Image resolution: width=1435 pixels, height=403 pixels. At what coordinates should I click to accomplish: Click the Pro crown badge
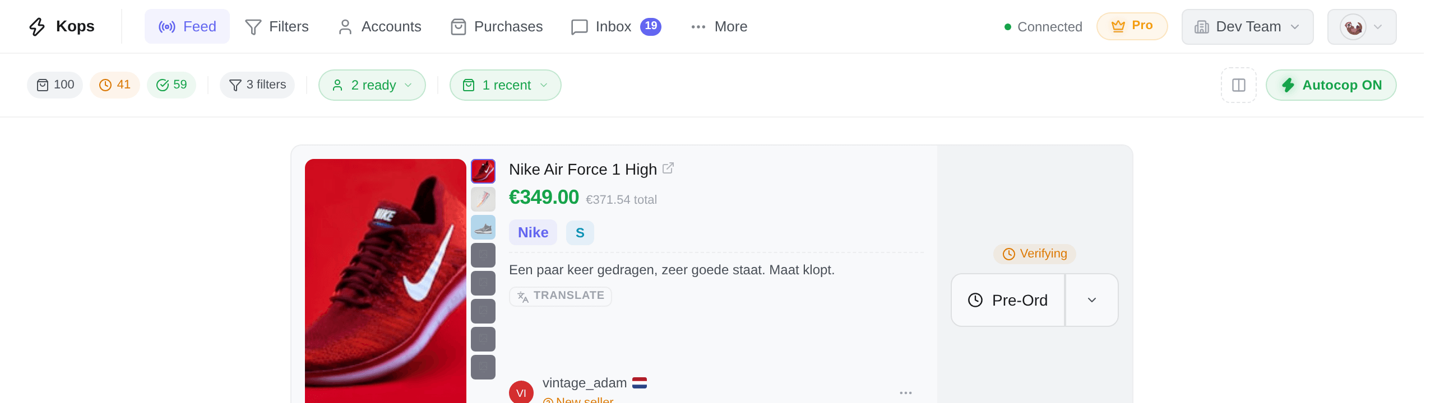pyautogui.click(x=1132, y=26)
